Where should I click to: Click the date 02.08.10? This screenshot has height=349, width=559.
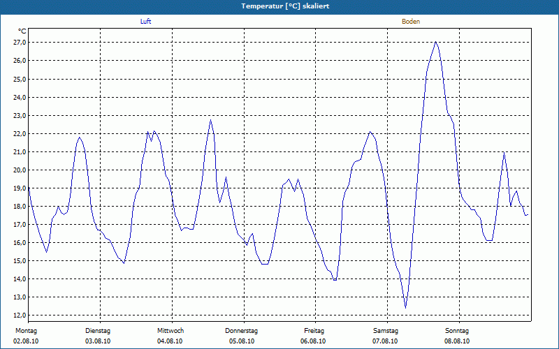[x=26, y=341]
